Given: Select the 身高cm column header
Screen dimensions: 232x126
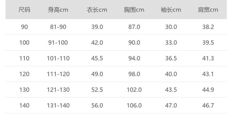Looking at the screenshot, I should point(58,10).
